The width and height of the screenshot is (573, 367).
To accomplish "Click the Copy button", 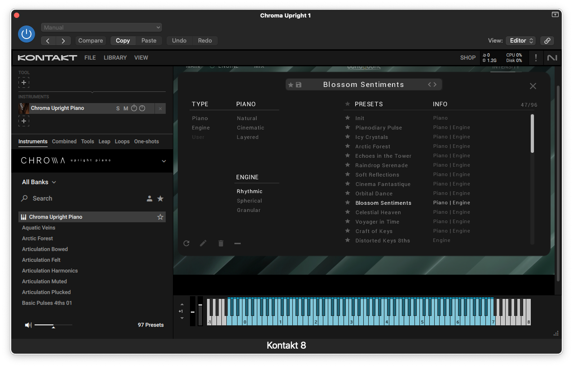I will pos(123,41).
